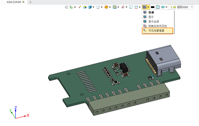Collapse the hide-entity dropdown arrow

[148, 7]
